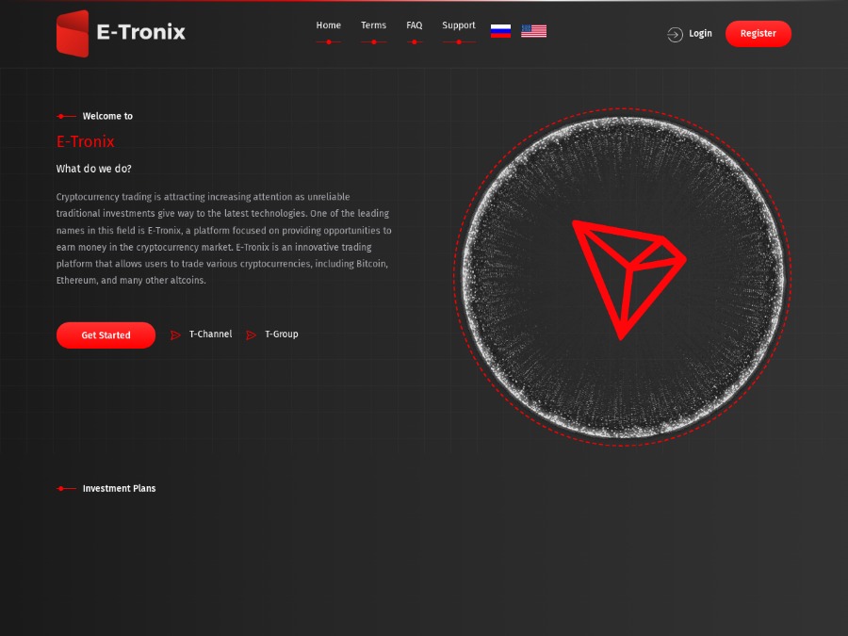Click the paper-plane icon beside T-Group
Viewport: 848px width, 636px height.
tap(251, 335)
